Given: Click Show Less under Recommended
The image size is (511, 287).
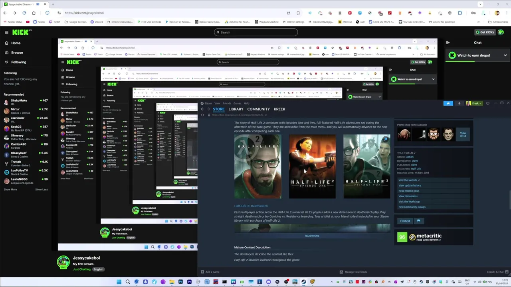Looking at the screenshot, I should [x=41, y=189].
